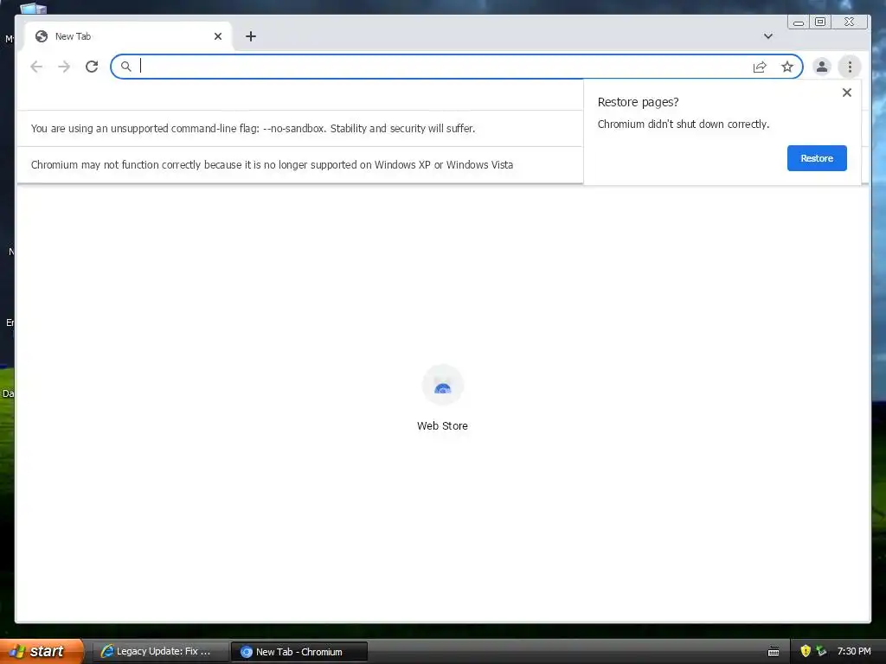Click the no-sandbox warning text

point(253,128)
